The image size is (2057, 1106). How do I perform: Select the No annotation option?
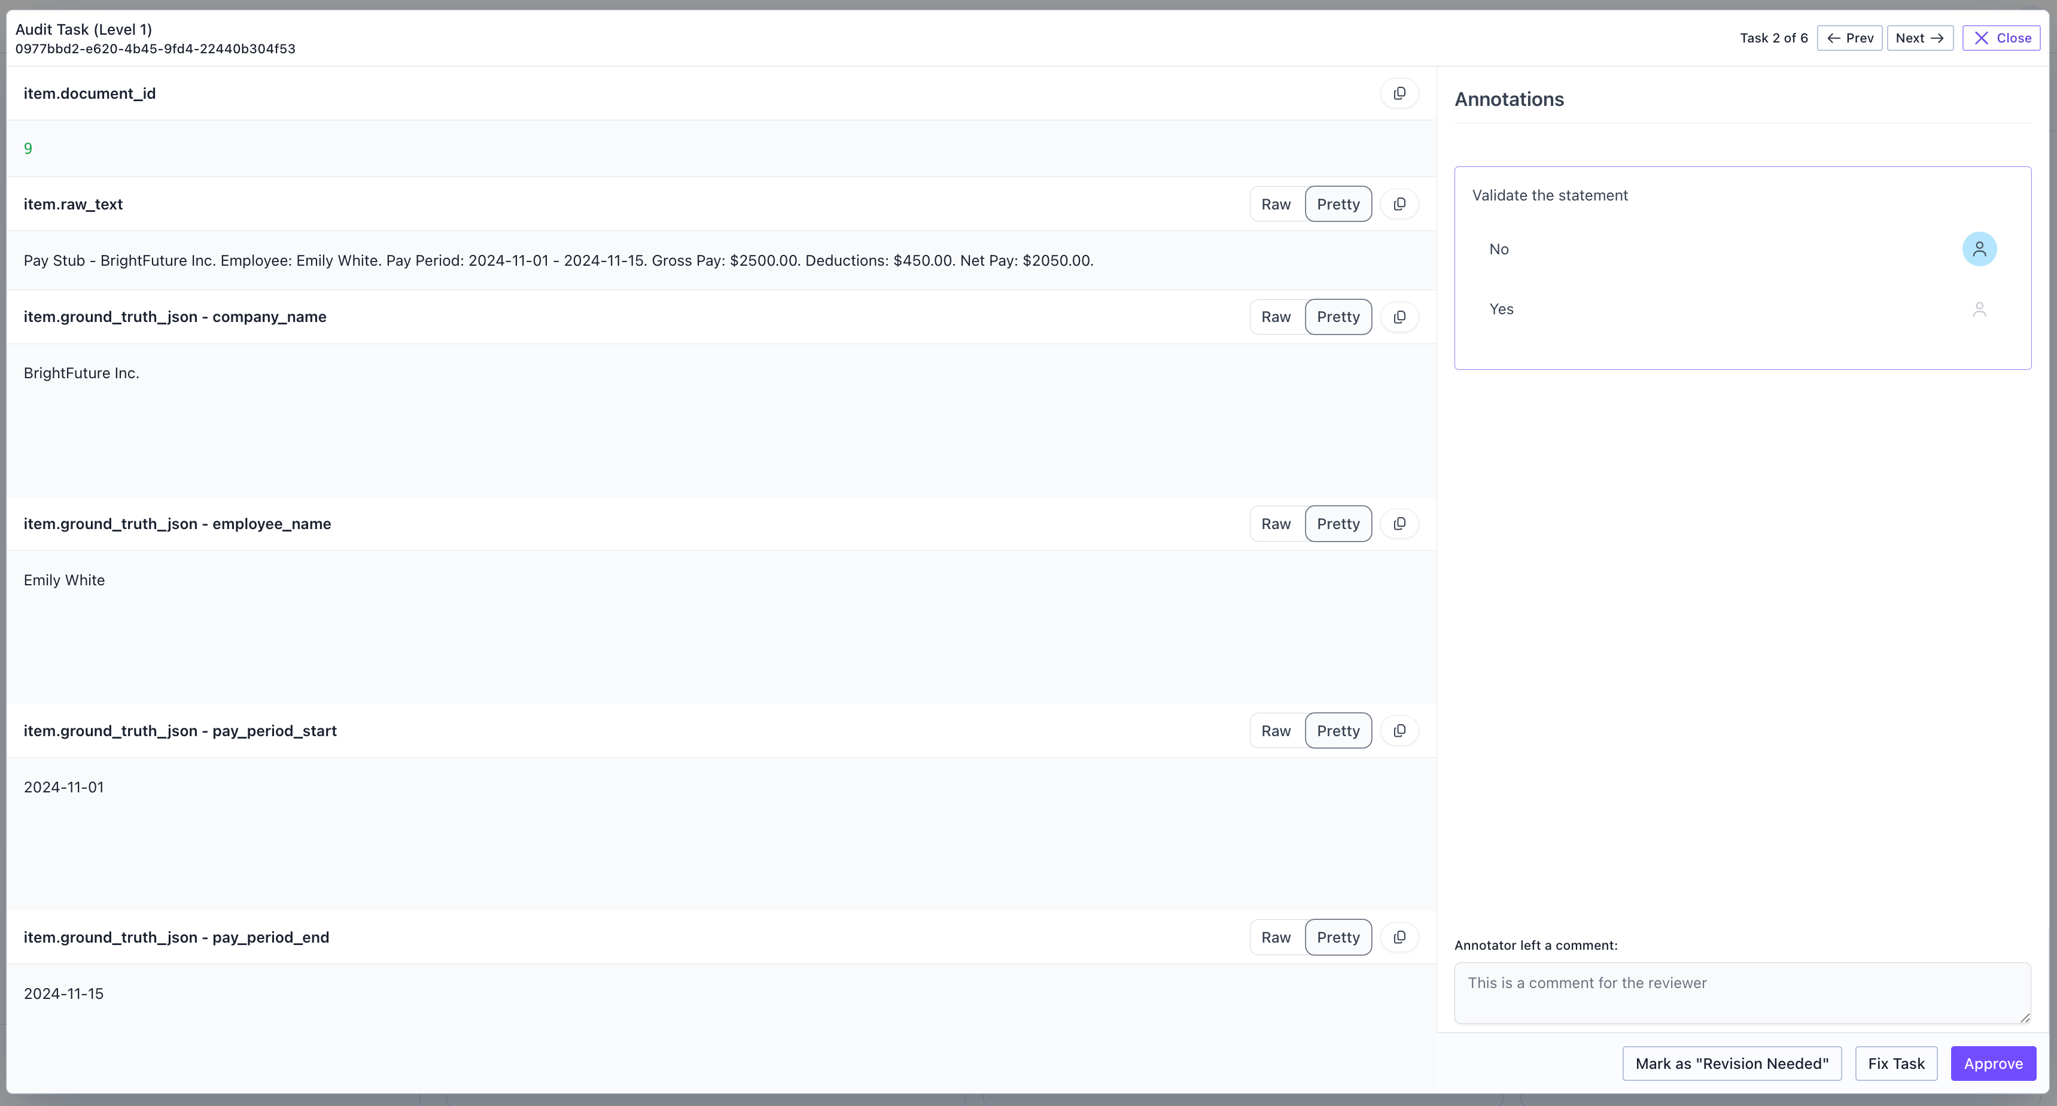tap(1499, 249)
